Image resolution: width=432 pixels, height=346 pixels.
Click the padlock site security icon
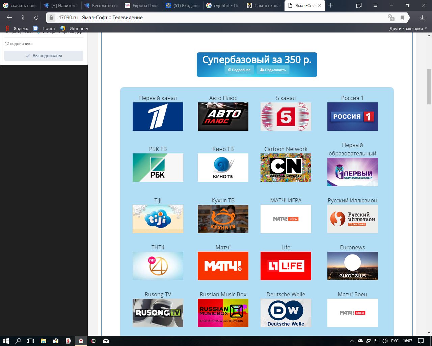tap(51, 18)
